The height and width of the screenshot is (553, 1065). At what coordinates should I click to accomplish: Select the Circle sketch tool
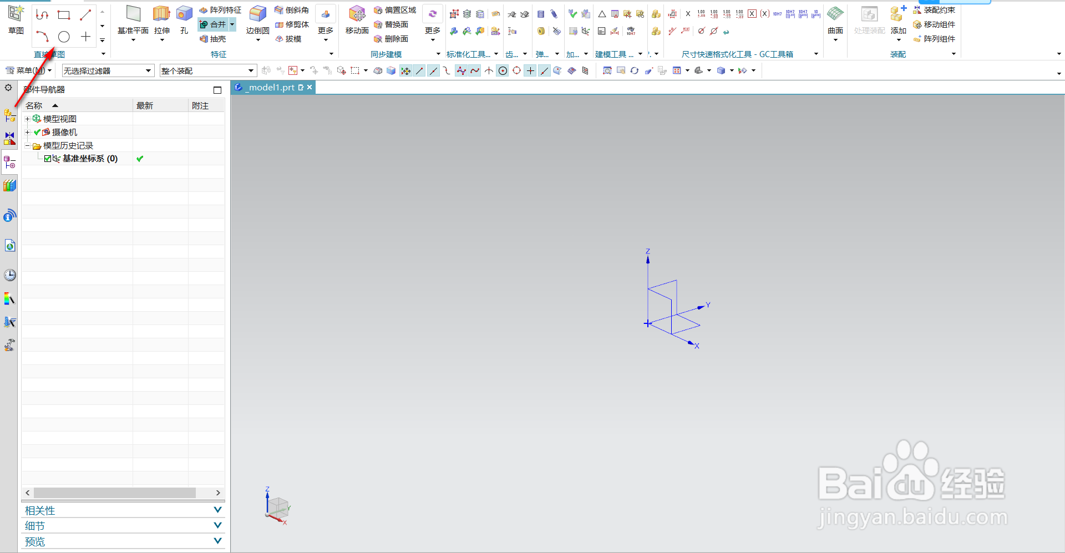[x=64, y=37]
